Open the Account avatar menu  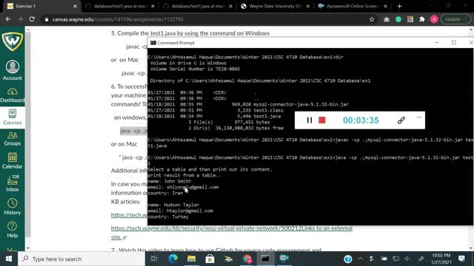[13, 70]
